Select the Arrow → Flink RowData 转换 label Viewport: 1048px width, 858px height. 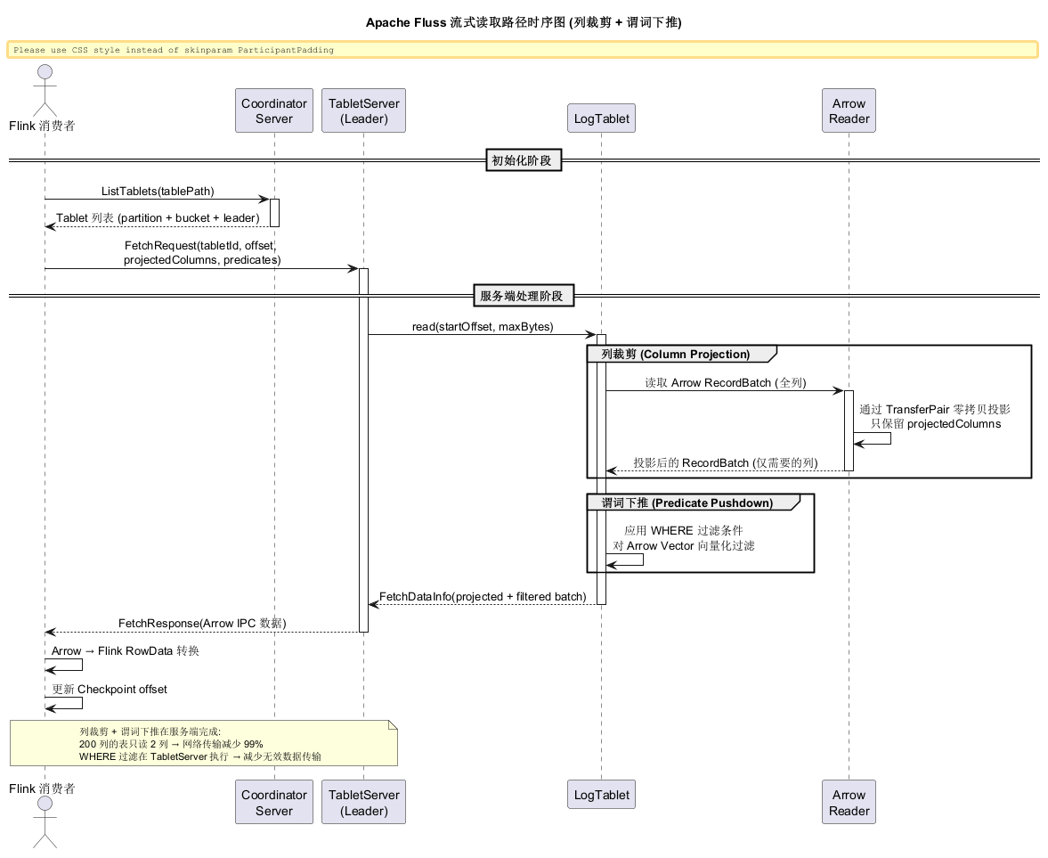[125, 650]
